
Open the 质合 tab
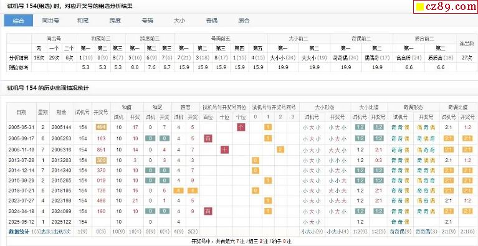pyautogui.click(x=244, y=21)
